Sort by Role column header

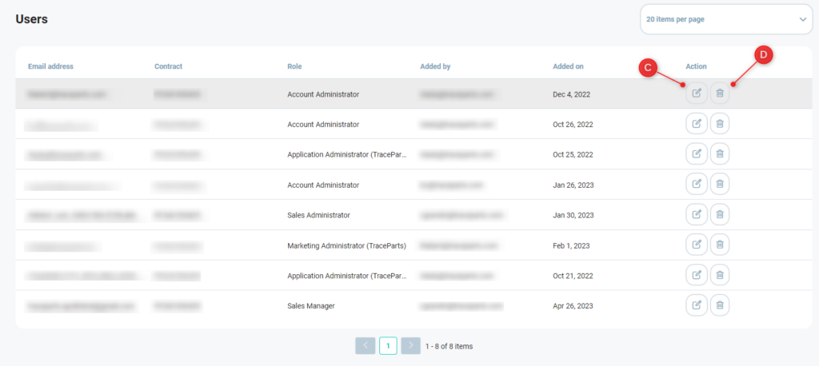[294, 66]
